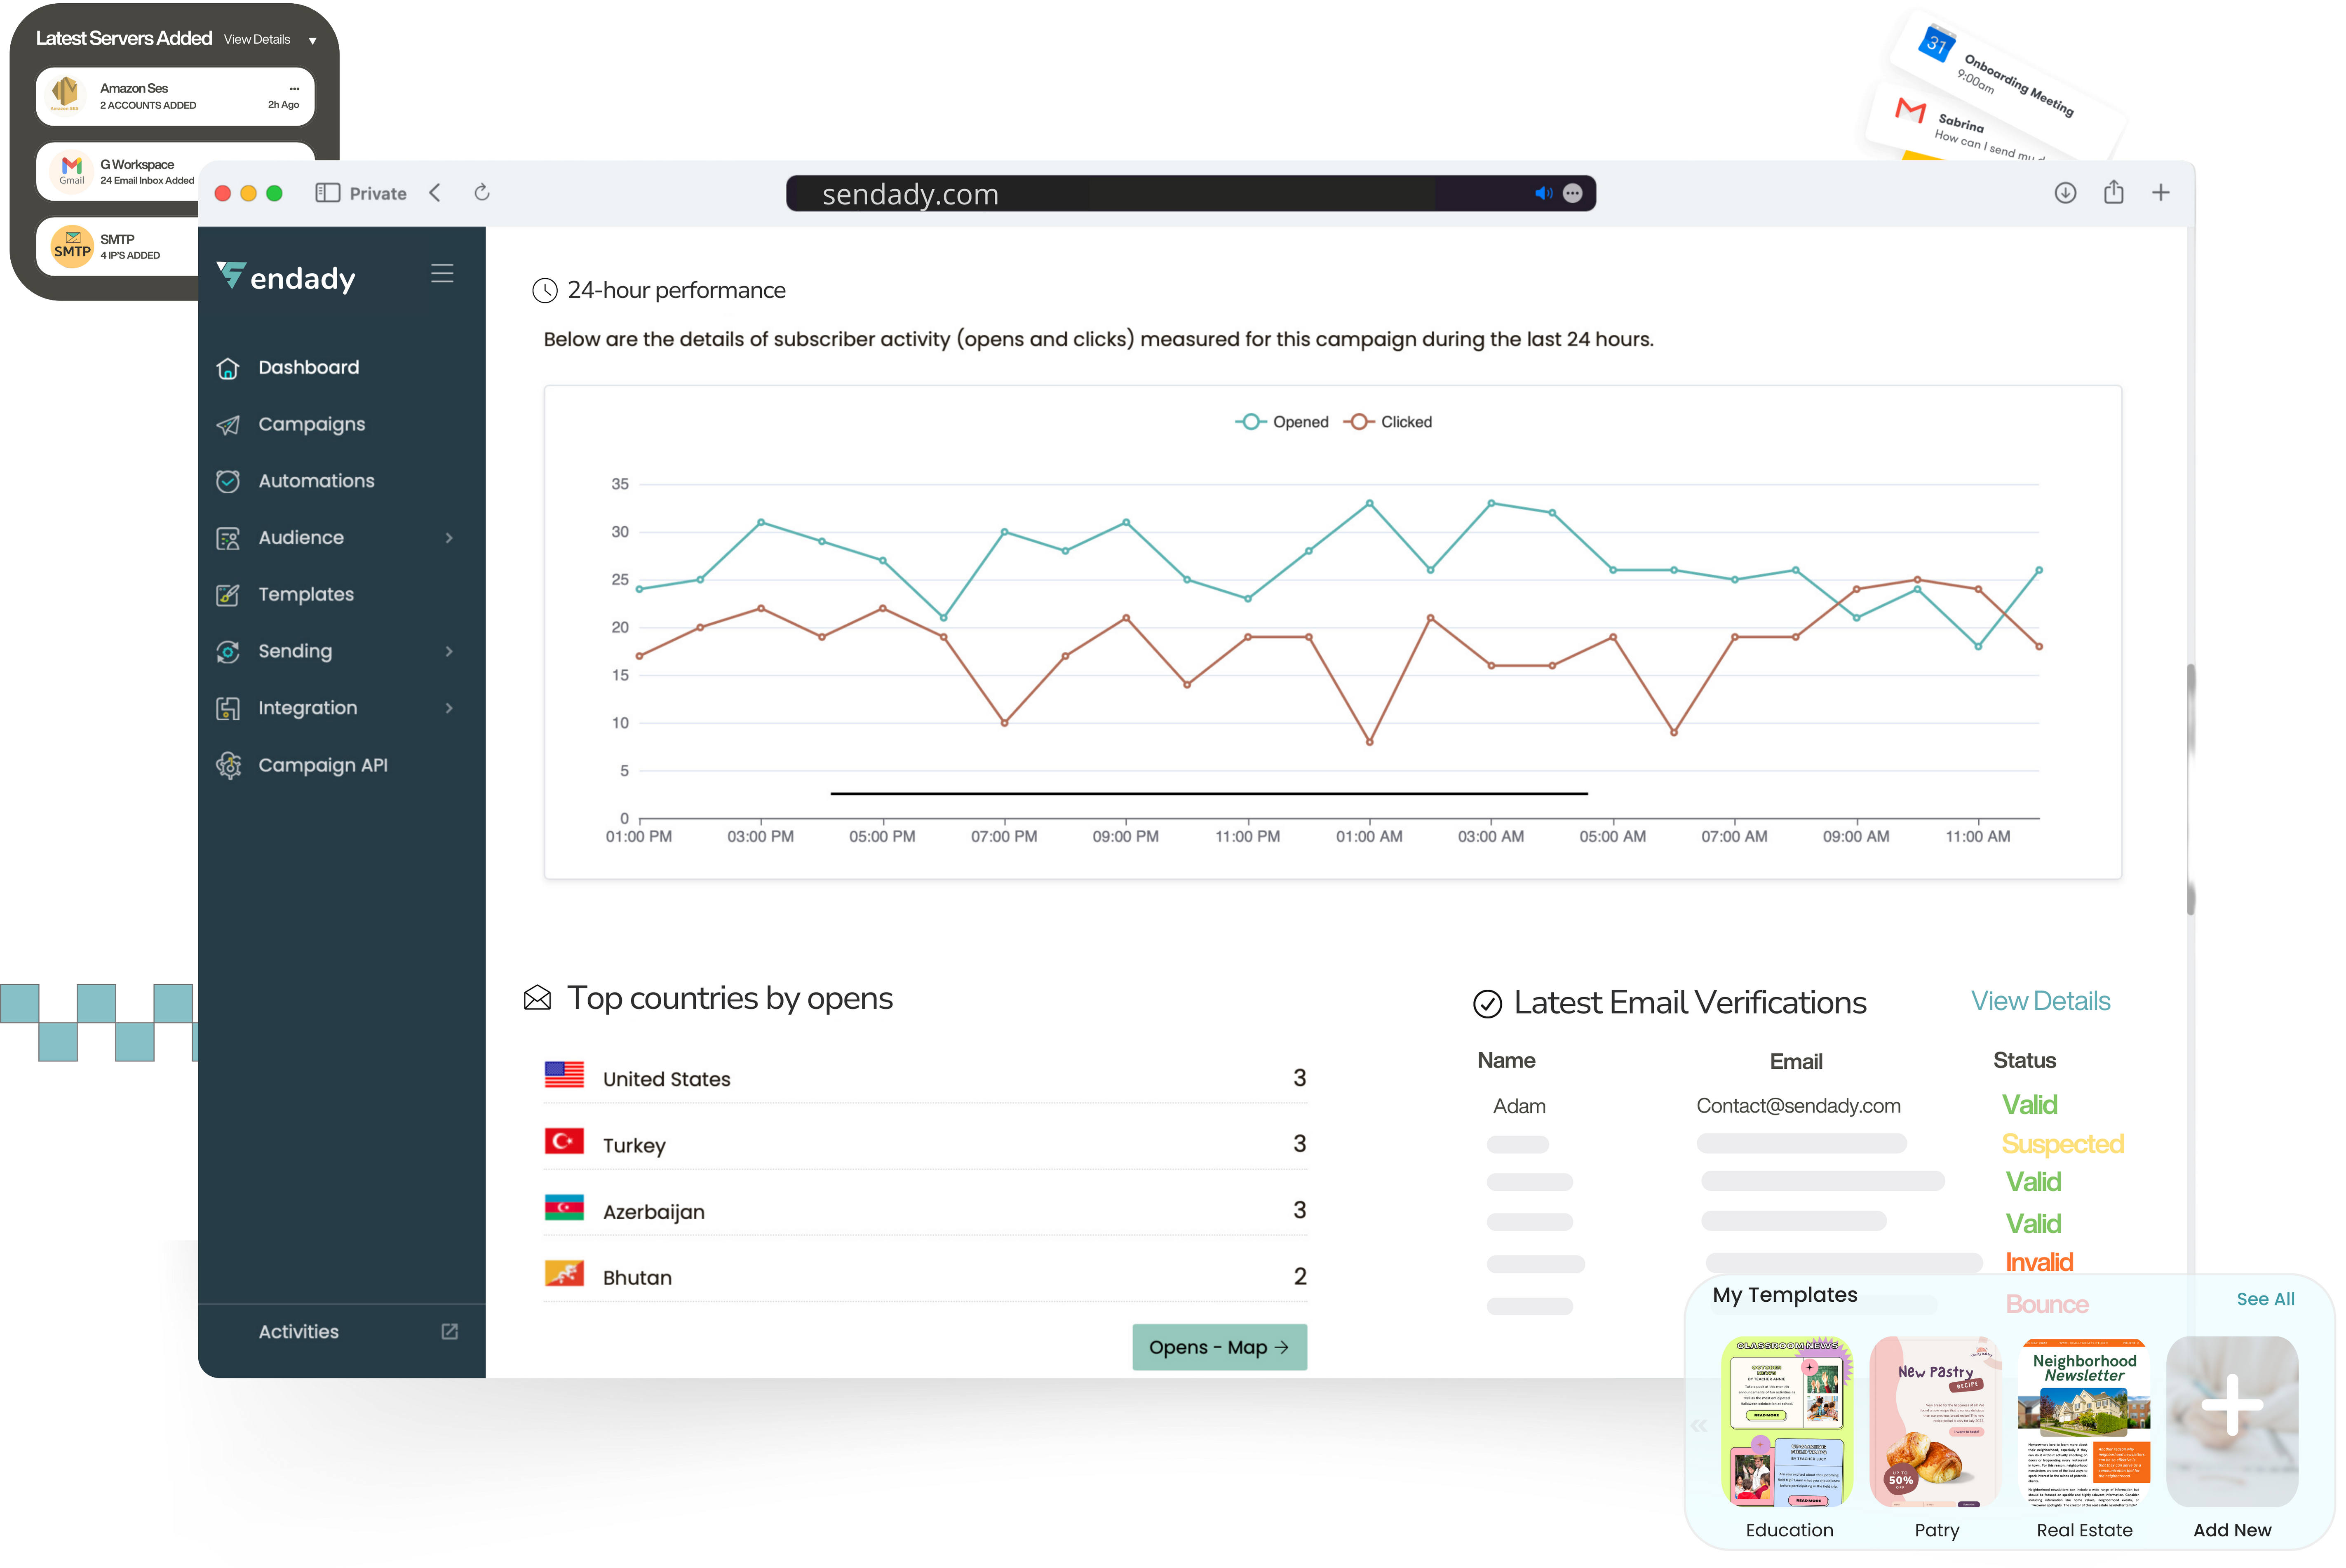The image size is (2346, 1568).
Task: Open View Details for Email Verifications
Action: coord(2040,1001)
